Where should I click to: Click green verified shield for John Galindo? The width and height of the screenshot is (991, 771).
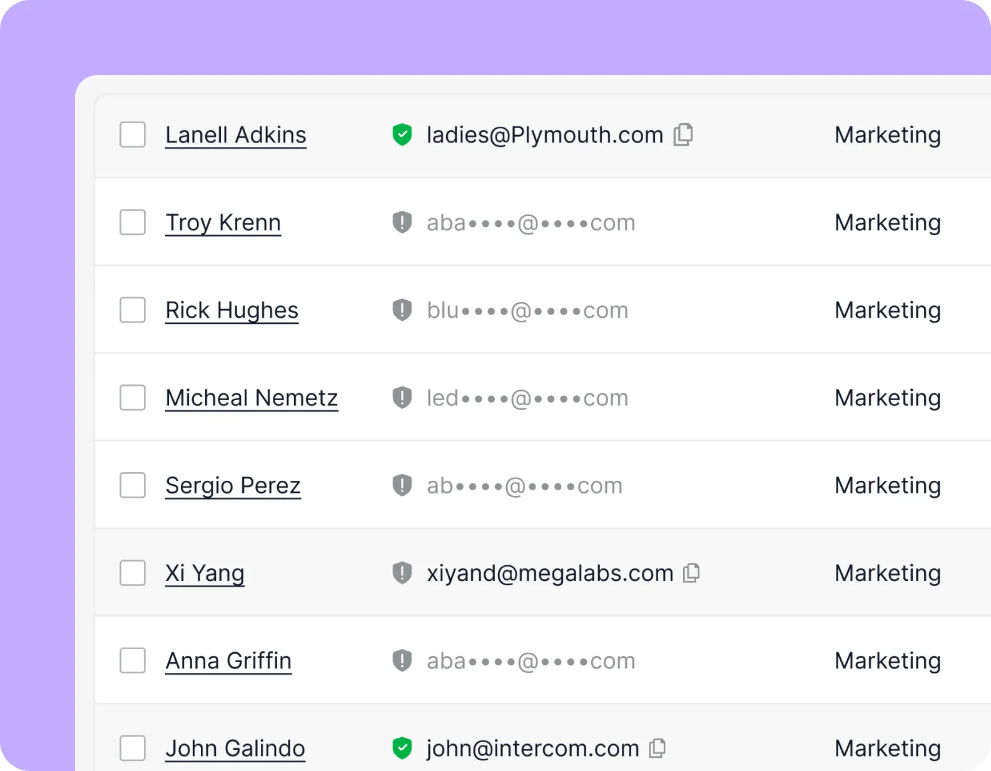click(402, 748)
